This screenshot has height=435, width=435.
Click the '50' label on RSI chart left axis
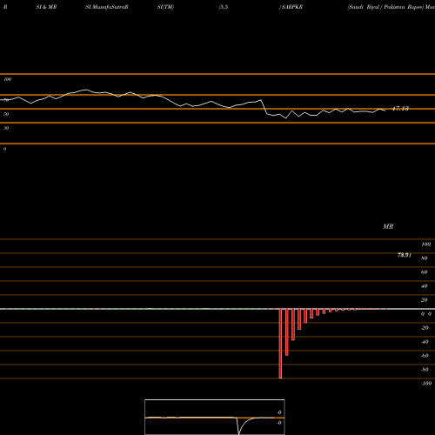coord(6,114)
